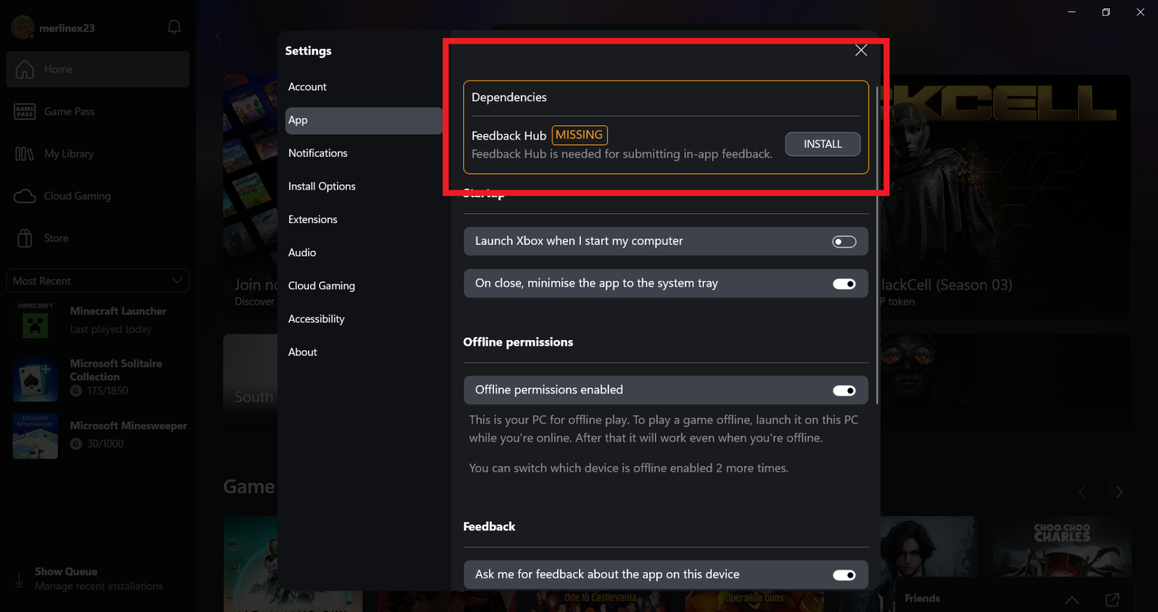Screen dimensions: 1158x612
Task: Open Install Options settings
Action: [x=363, y=186]
